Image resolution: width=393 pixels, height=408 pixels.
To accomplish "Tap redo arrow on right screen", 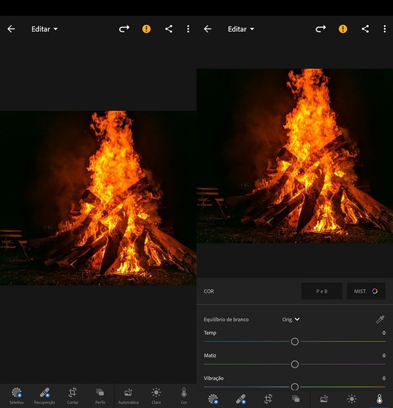I will (x=321, y=29).
